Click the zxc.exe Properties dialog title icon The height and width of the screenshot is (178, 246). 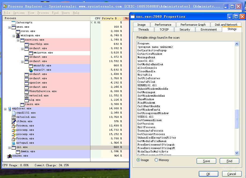tap(133, 16)
